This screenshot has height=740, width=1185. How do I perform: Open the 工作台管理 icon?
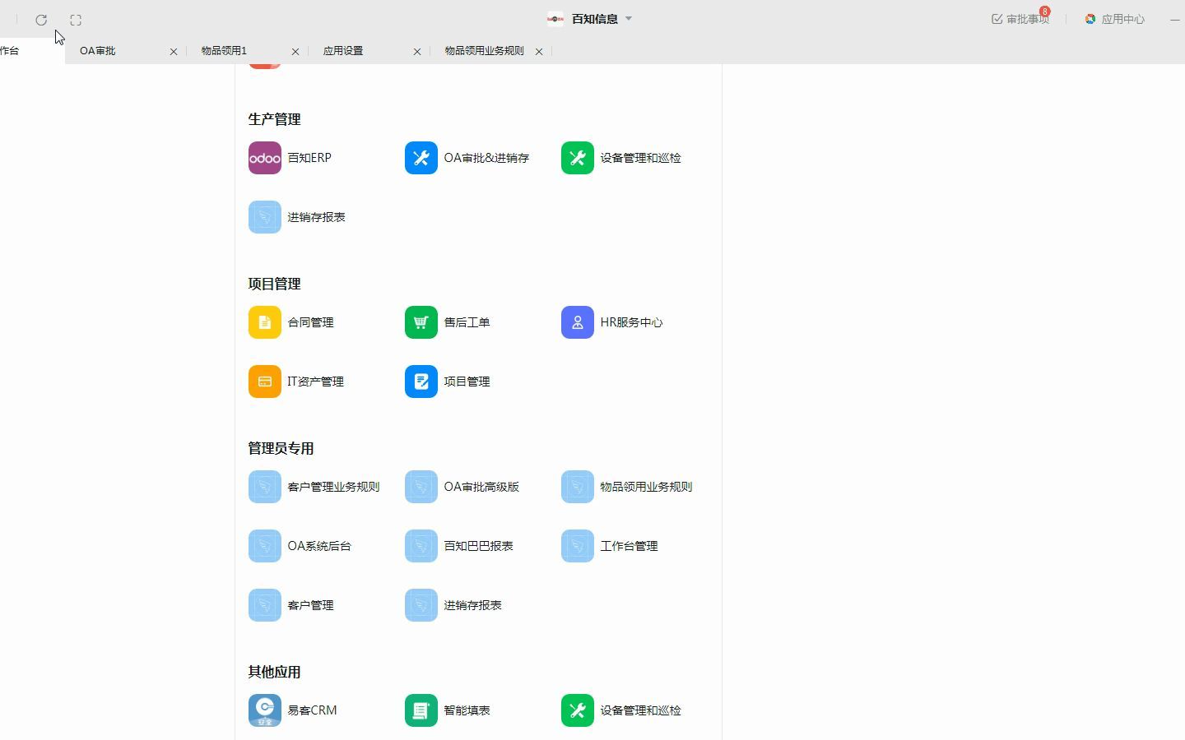(x=578, y=546)
